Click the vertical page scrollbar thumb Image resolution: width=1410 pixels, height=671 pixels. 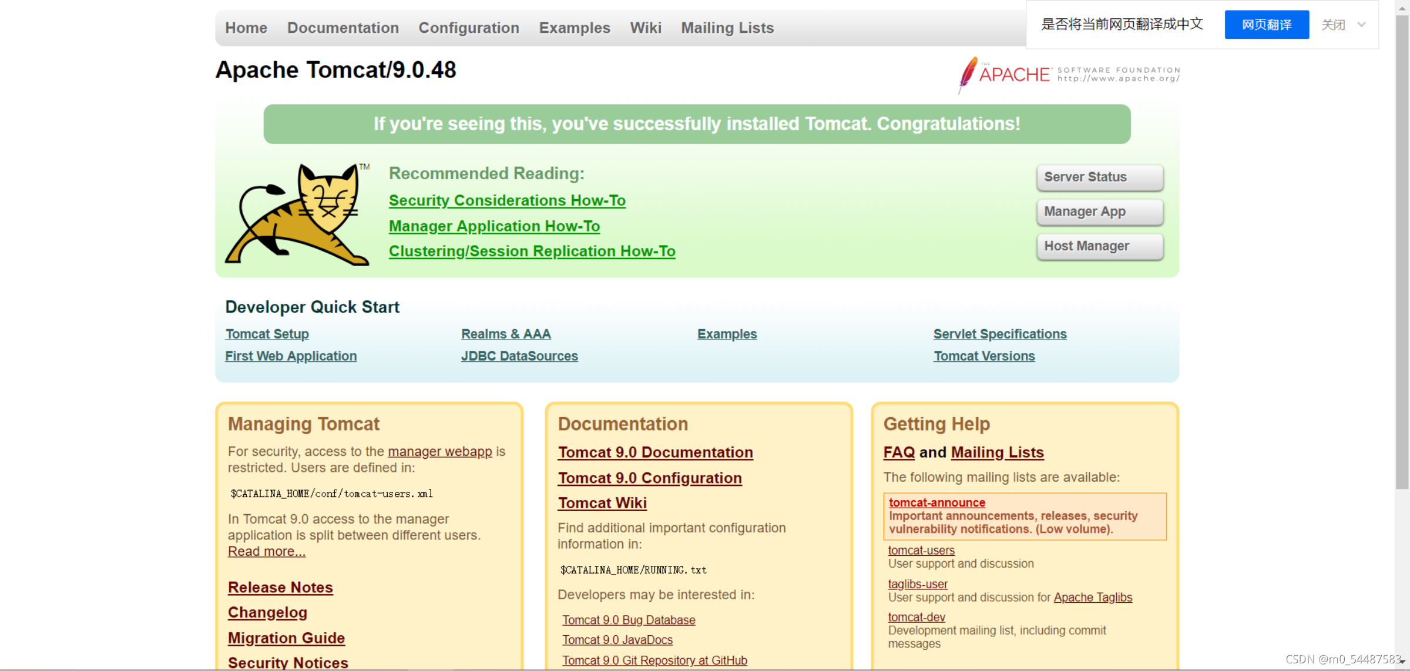pyautogui.click(x=1402, y=253)
